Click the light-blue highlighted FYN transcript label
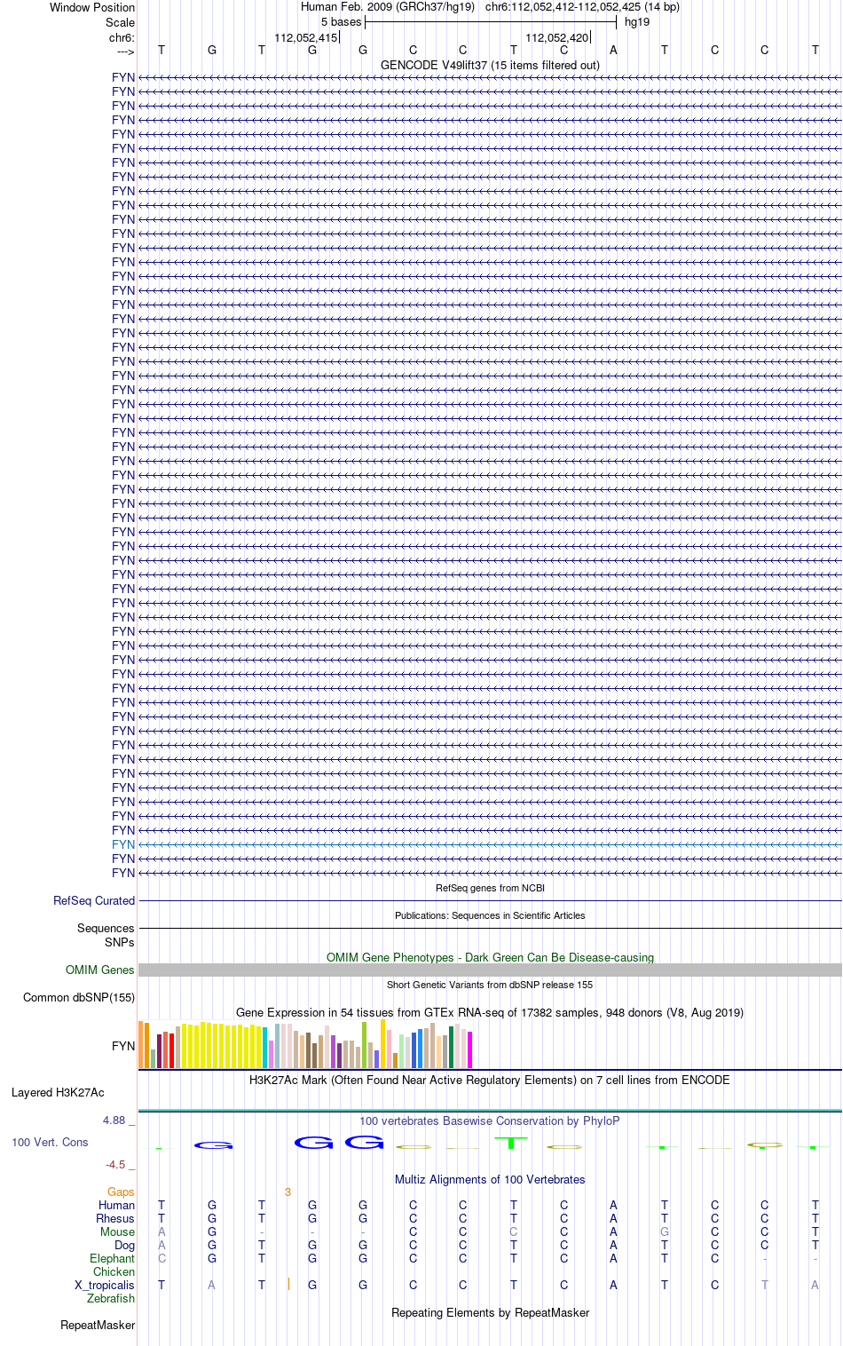The width and height of the screenshot is (843, 1346). click(123, 844)
